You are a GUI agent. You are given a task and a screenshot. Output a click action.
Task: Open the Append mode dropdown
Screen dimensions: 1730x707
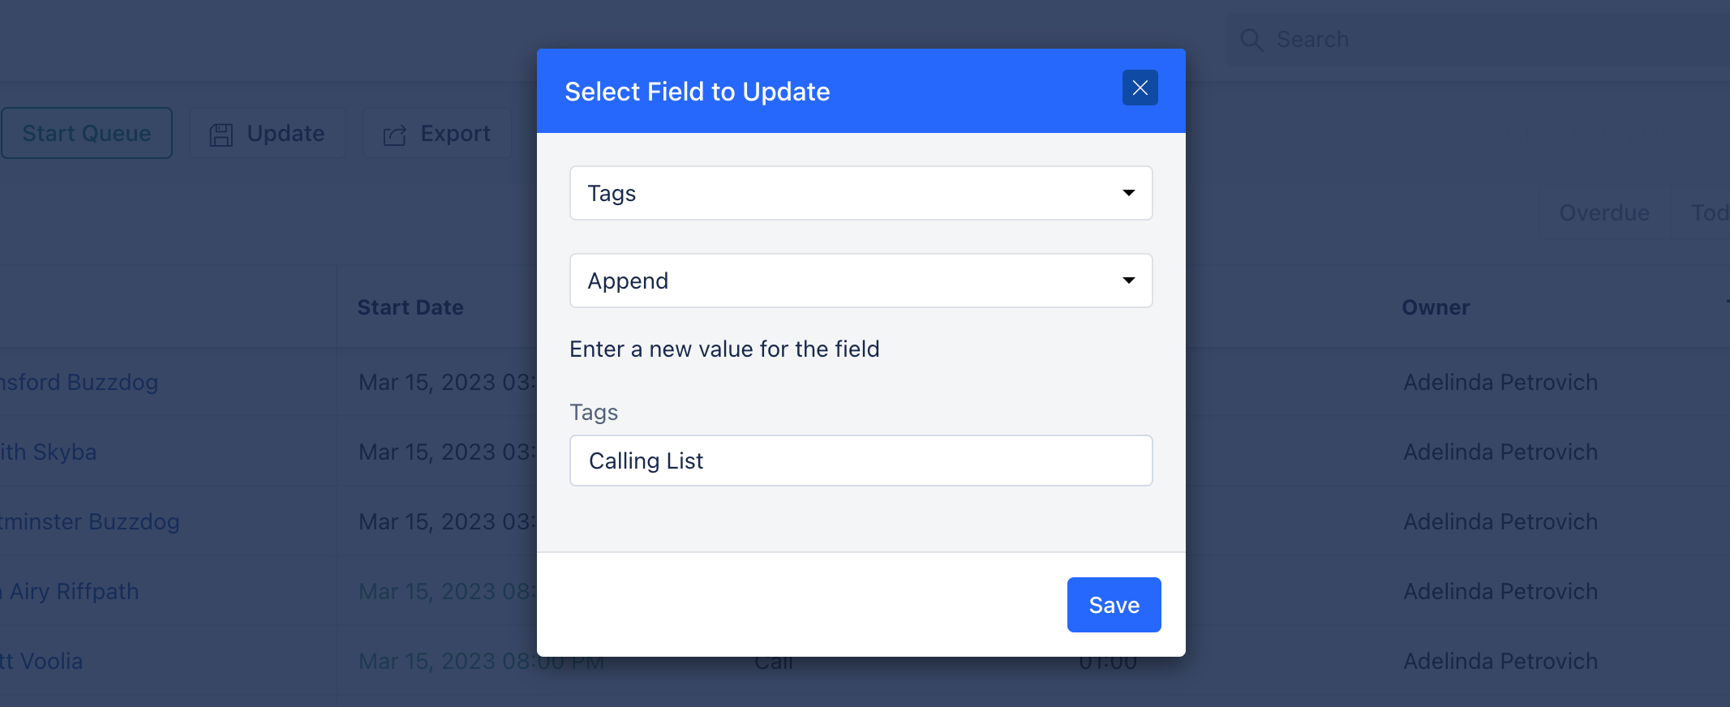coord(861,281)
